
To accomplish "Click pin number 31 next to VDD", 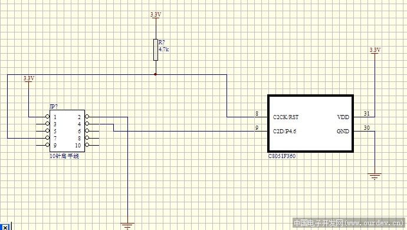I will coord(366,113).
